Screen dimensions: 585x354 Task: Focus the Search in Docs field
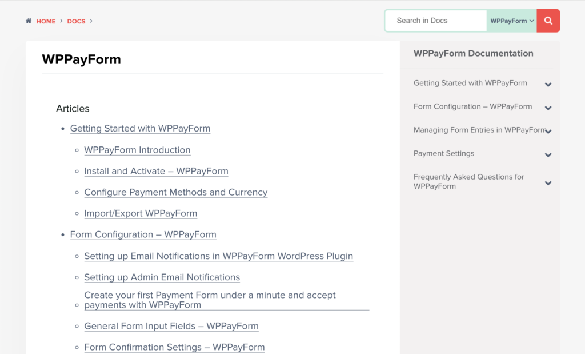click(436, 21)
